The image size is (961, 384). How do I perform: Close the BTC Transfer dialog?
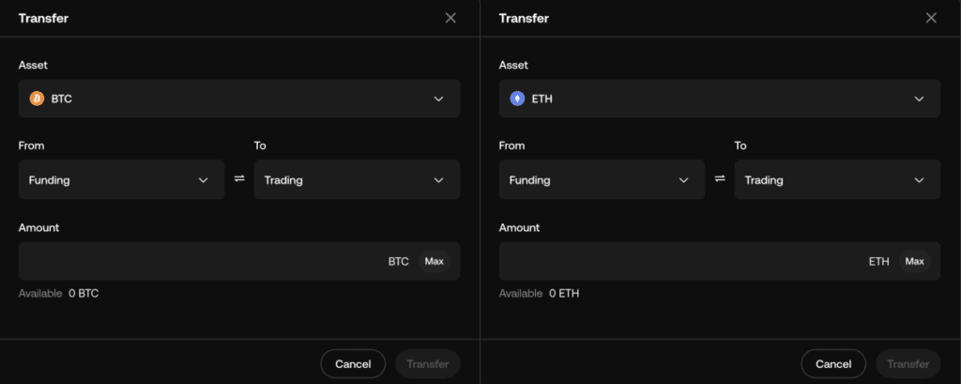pos(450,18)
